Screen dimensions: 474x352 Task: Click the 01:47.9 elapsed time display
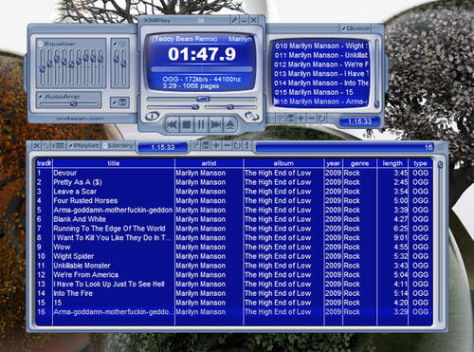(202, 54)
